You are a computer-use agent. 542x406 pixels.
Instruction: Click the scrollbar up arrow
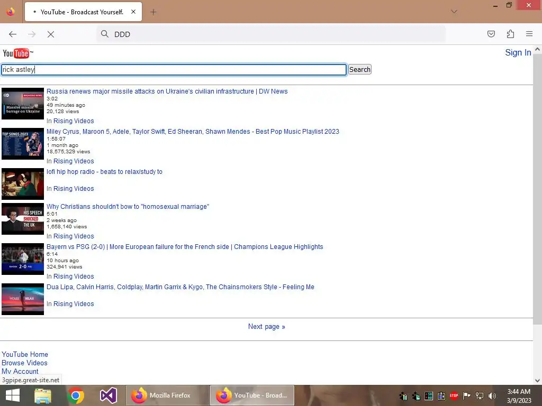tap(537, 49)
